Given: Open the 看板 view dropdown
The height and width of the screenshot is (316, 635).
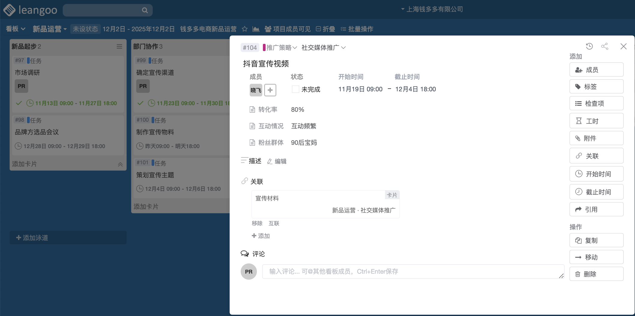Looking at the screenshot, I should [x=16, y=29].
